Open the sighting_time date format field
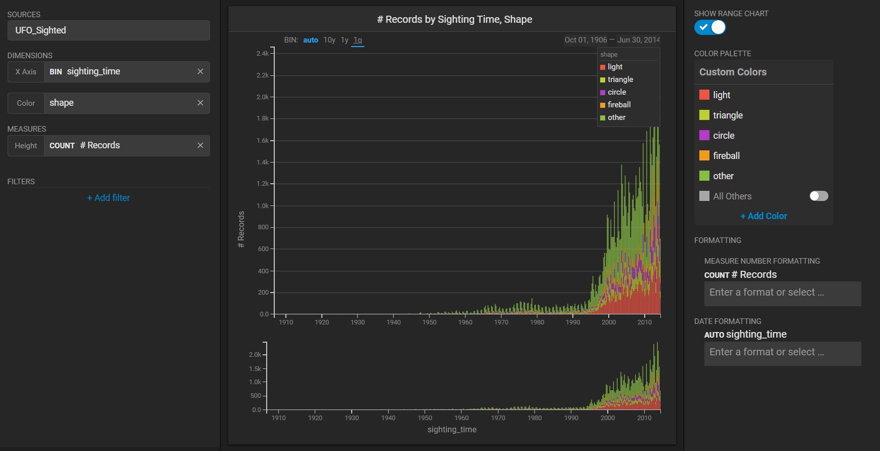This screenshot has width=880, height=451. (x=782, y=353)
